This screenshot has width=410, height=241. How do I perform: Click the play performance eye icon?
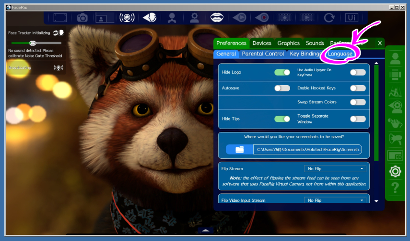pos(239,18)
